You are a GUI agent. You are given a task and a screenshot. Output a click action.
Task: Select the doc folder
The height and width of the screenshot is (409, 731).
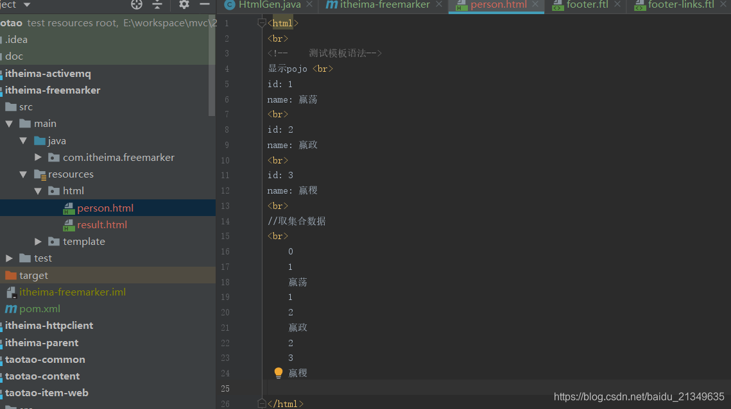pyautogui.click(x=14, y=56)
